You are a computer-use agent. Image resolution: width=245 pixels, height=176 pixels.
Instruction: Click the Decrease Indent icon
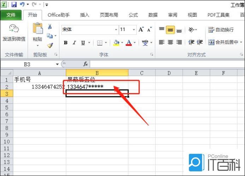click(x=191, y=42)
